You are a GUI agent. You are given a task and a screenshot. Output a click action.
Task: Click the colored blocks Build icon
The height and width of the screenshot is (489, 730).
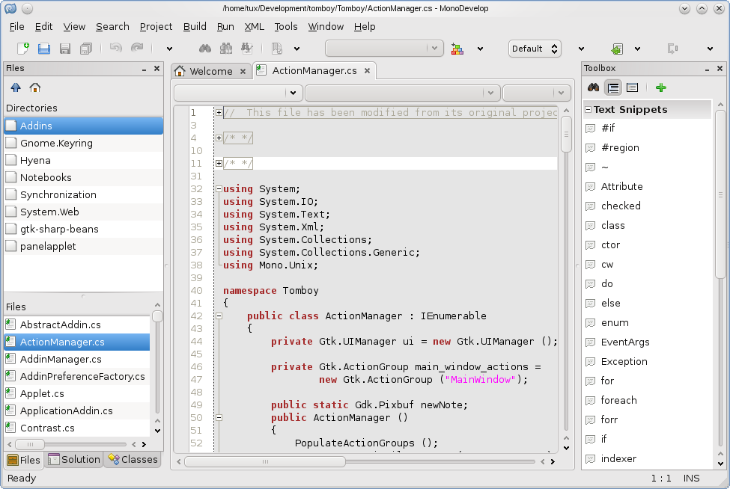click(457, 49)
